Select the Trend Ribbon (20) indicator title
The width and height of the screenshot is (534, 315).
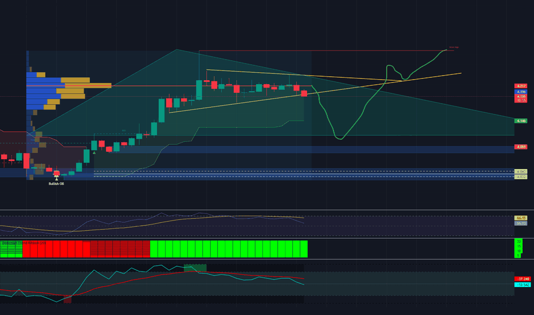coord(23,243)
